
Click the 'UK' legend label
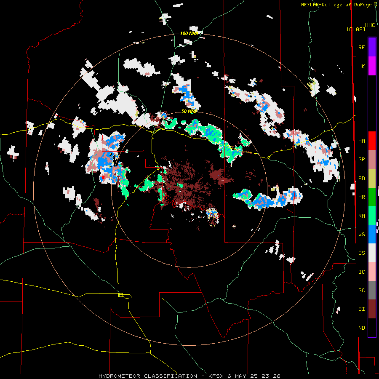(x=361, y=67)
